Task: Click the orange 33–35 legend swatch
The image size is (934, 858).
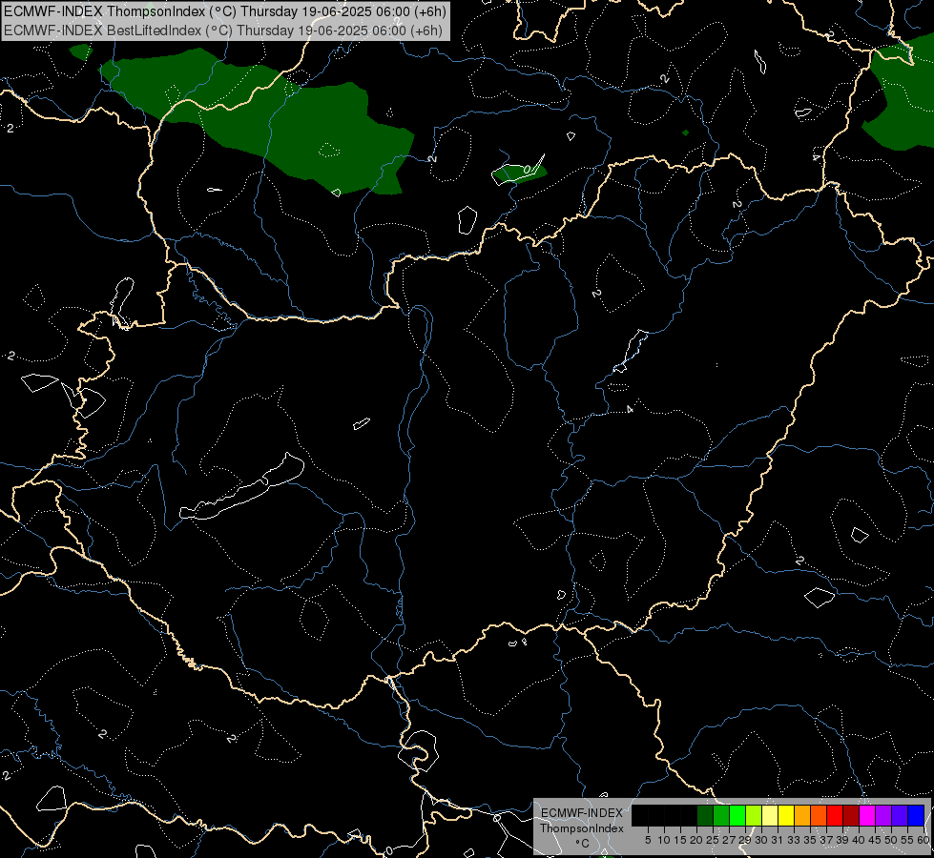Action: [802, 815]
